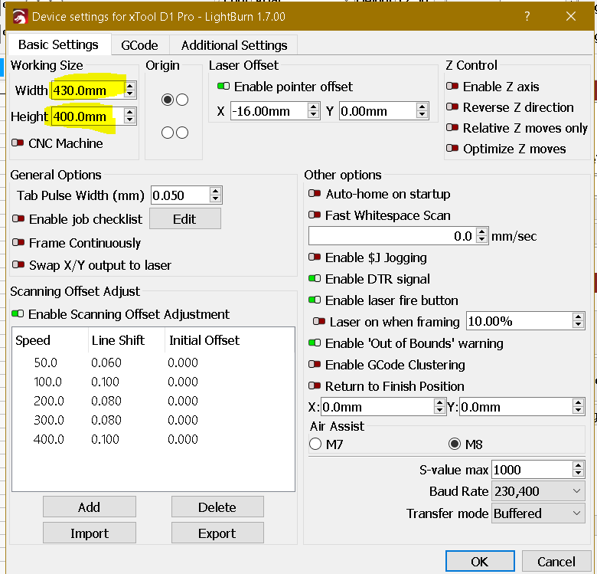Toggle Enable Scanning Offset Adjustment
The width and height of the screenshot is (597, 574).
click(x=18, y=313)
